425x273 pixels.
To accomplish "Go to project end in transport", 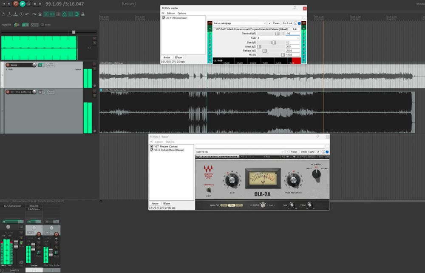I will click(9, 4).
